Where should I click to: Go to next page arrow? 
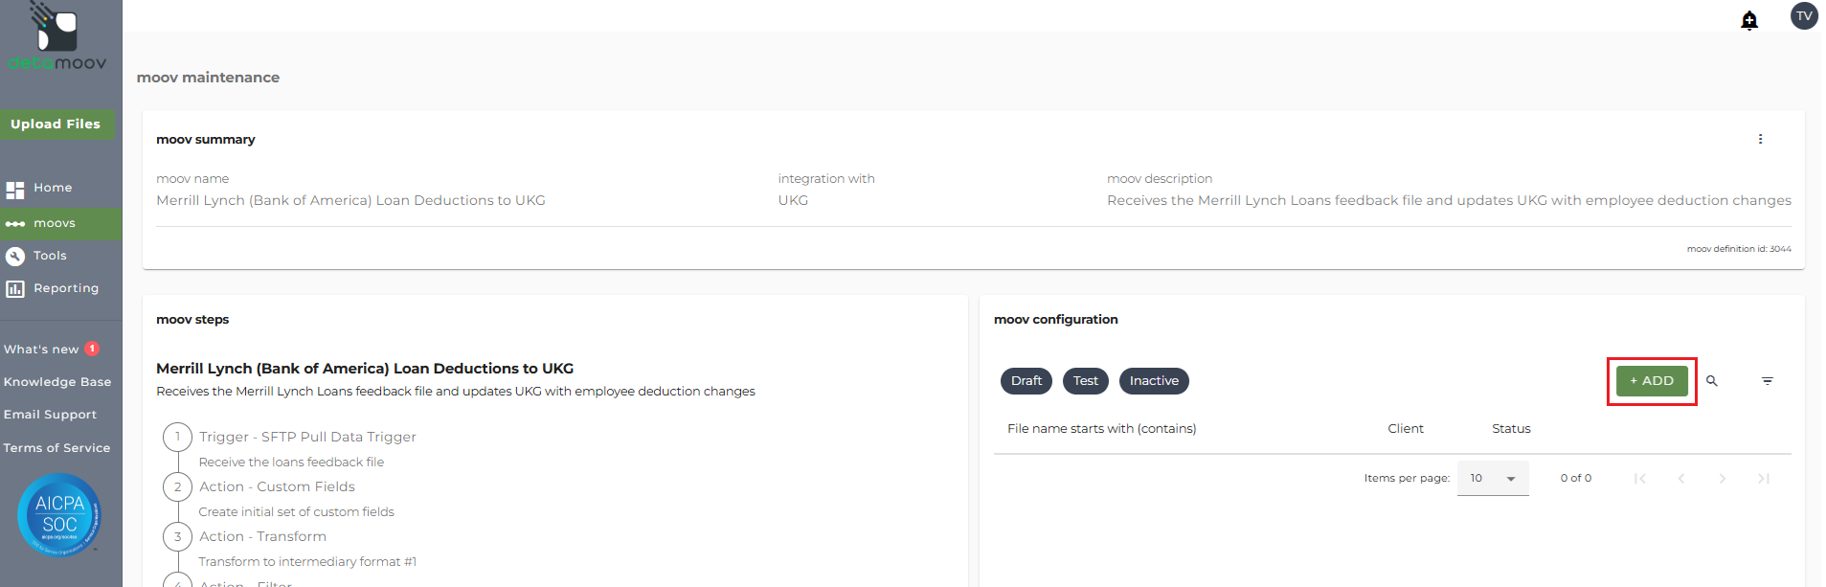click(1723, 478)
